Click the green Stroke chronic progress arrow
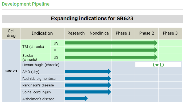 click(111, 57)
